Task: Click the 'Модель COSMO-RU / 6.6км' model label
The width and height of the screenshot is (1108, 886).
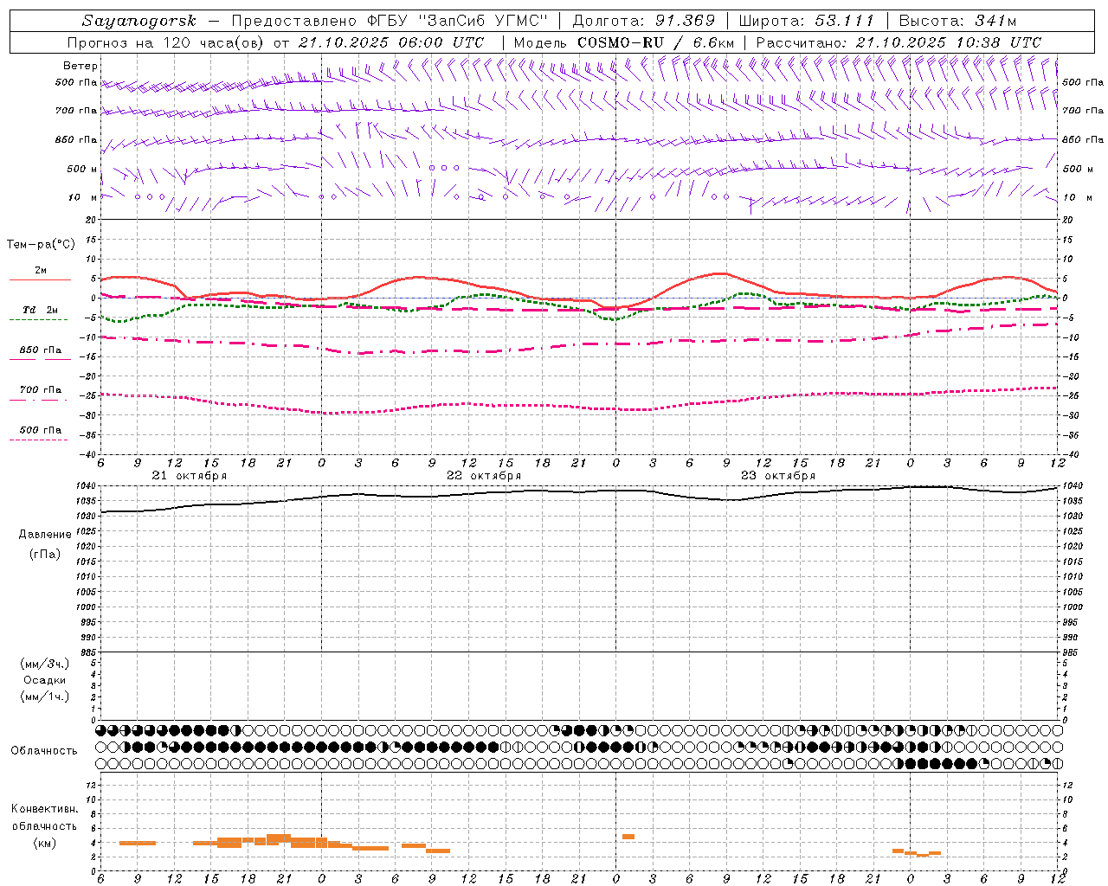Action: point(624,42)
